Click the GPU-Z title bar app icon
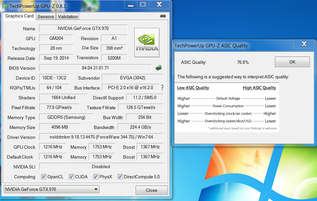Screen dimensions: 317x201 point(5,6)
